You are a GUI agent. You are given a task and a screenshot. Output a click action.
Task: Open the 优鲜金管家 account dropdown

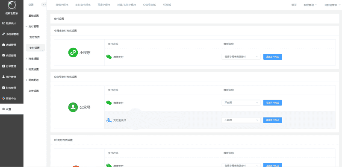332,5
